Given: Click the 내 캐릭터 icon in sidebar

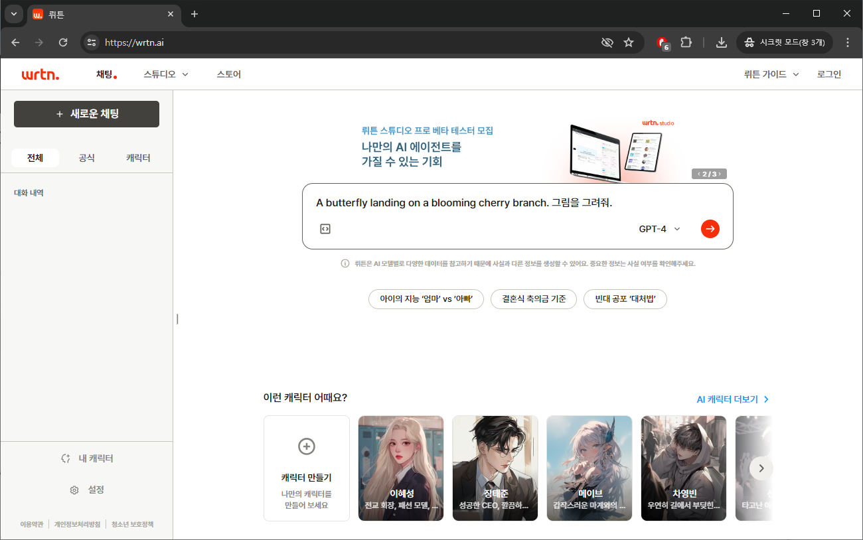Looking at the screenshot, I should [66, 458].
